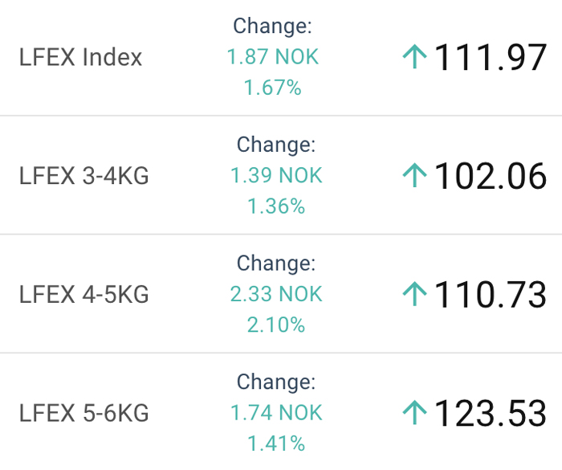Click the up arrow beside 102.06
Viewport: 562px width, 470px height.
(x=415, y=175)
